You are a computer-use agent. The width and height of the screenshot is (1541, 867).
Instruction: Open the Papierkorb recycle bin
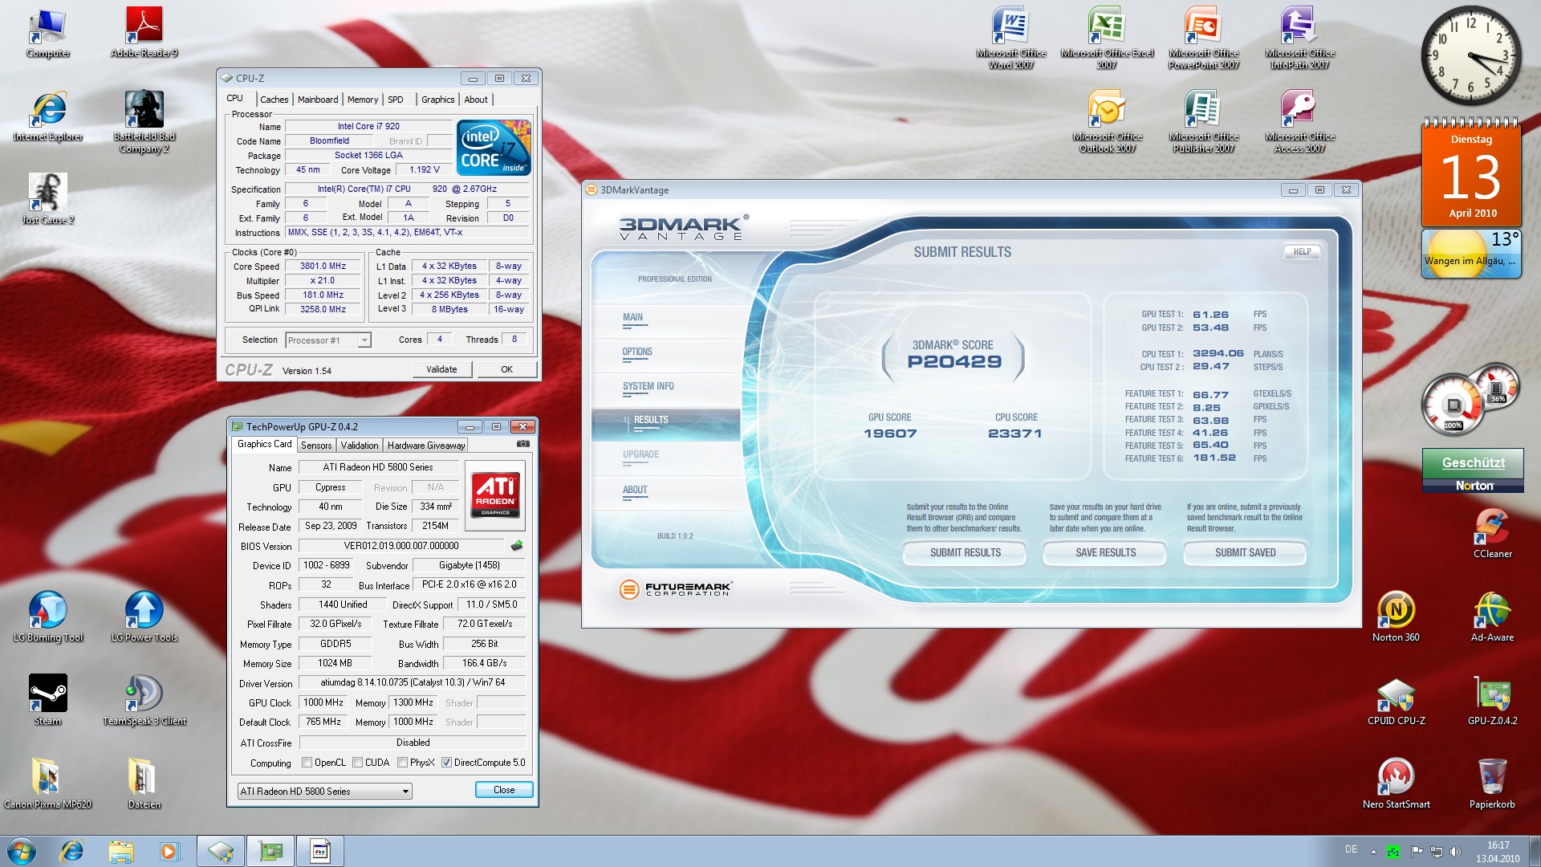(x=1493, y=784)
